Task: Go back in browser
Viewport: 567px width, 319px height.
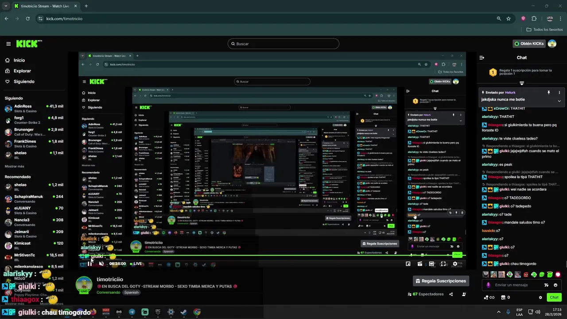Action: pos(7,19)
